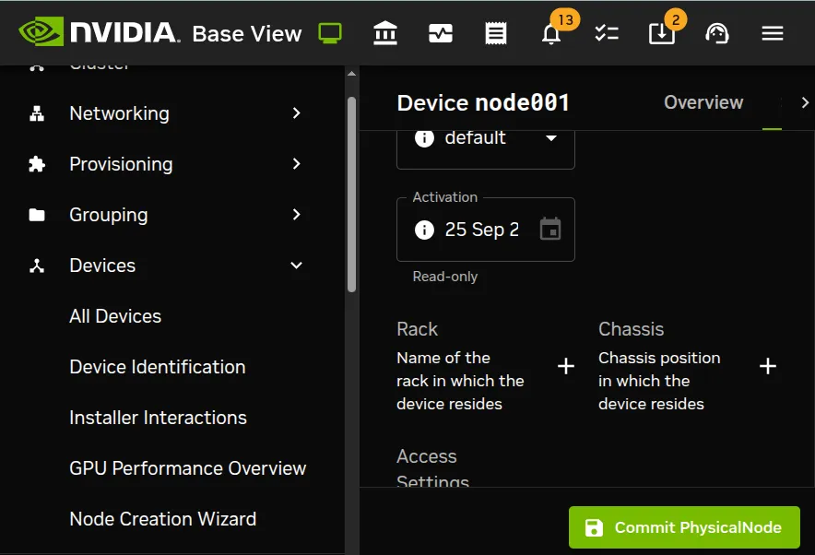815x555 pixels.
Task: Open Node Creation Wizard
Action: [162, 519]
